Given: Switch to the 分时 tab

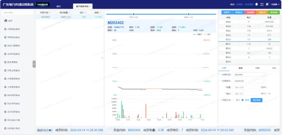Looking at the screenshot, I should (257, 68).
